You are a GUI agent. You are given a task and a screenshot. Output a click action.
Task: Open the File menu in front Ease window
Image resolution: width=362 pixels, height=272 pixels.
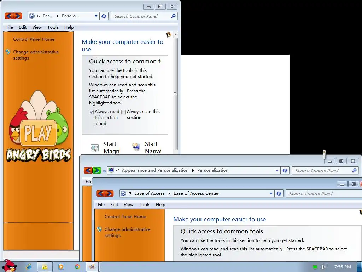tap(101, 204)
